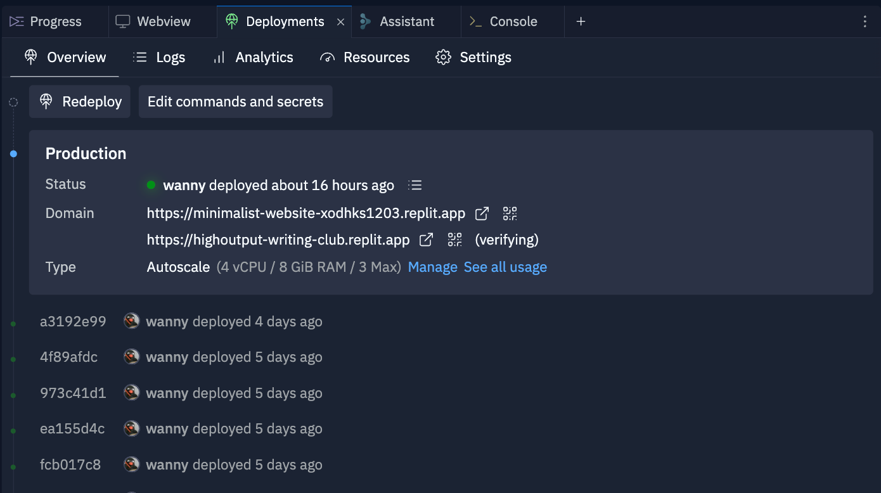Click Edit commands and secrets
Image resolution: width=881 pixels, height=493 pixels.
[x=236, y=101]
